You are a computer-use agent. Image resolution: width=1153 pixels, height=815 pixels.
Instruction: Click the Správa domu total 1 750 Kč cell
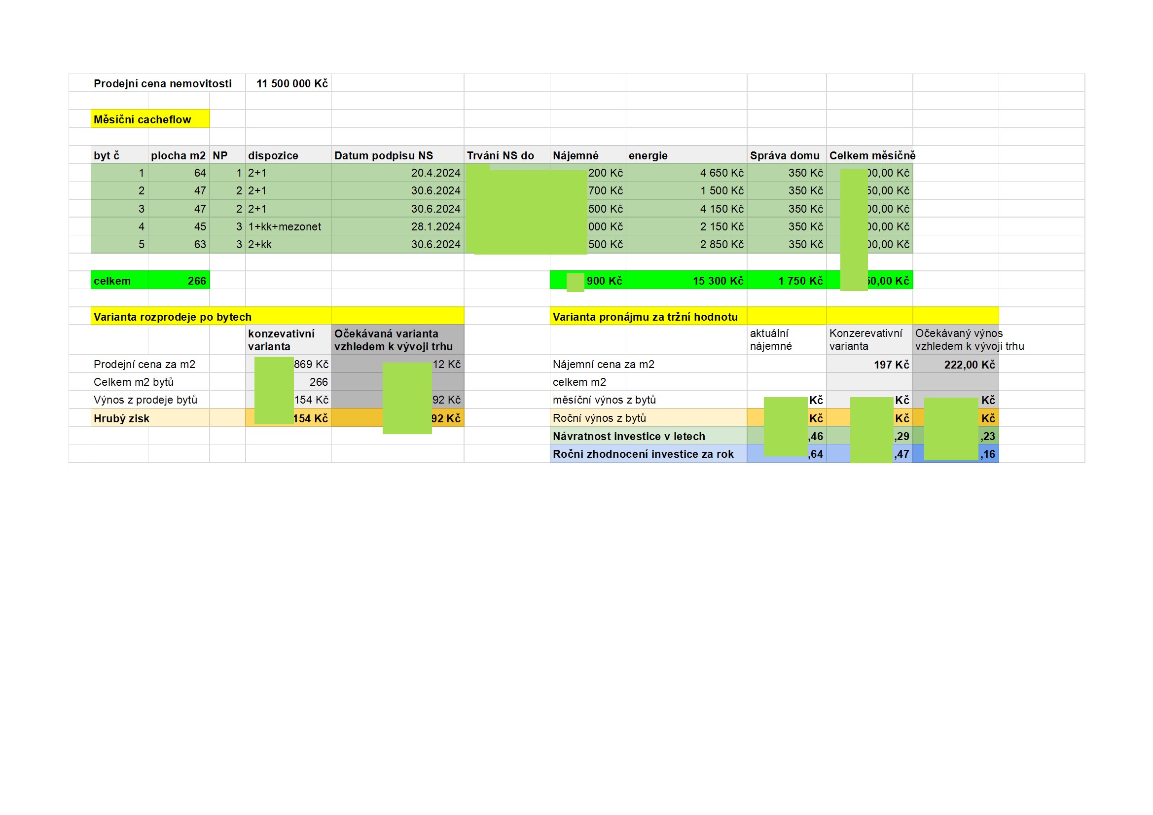click(x=787, y=280)
